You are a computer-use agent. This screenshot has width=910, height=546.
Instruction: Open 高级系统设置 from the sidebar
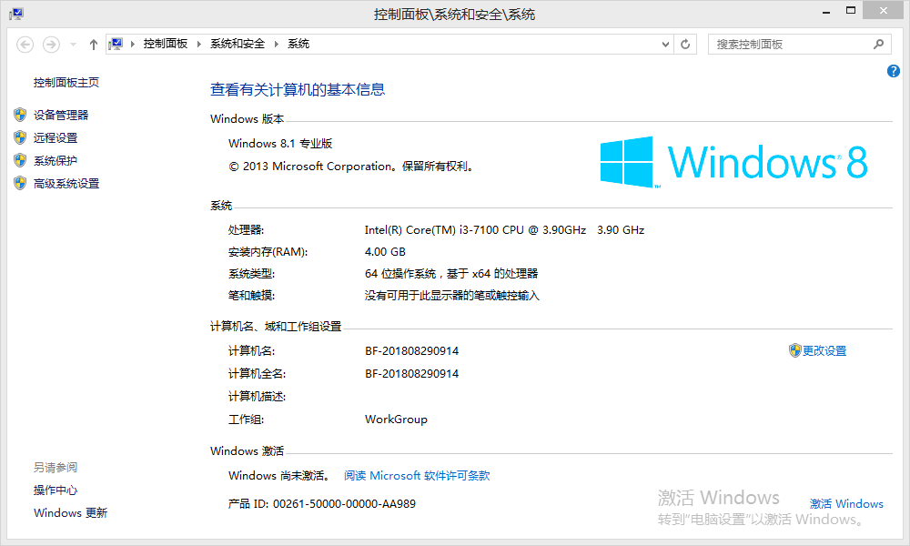point(66,184)
